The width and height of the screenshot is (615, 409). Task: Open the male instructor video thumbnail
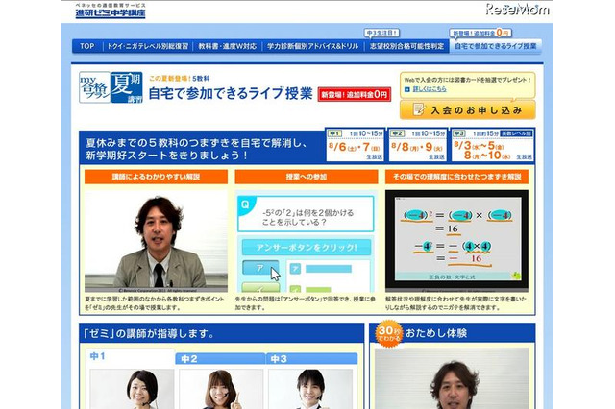pyautogui.click(x=156, y=241)
